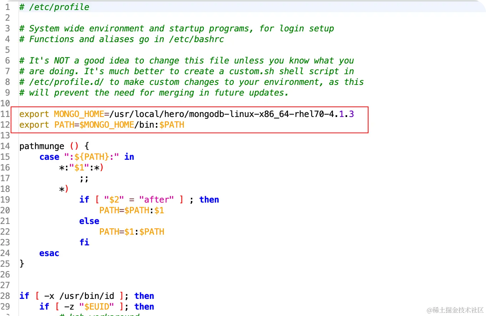Click the "/usr/local/hero/mongodb-linux-x86_64-rhel70-4.1.3" path value
Screen dimensions: 486x316
point(232,114)
